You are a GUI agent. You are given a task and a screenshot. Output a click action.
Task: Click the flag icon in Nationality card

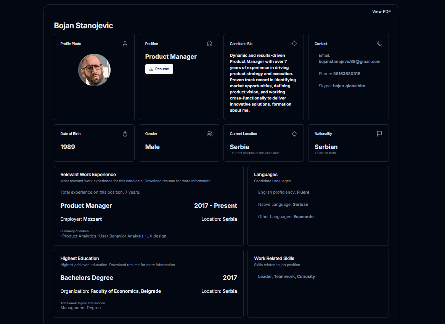point(379,134)
